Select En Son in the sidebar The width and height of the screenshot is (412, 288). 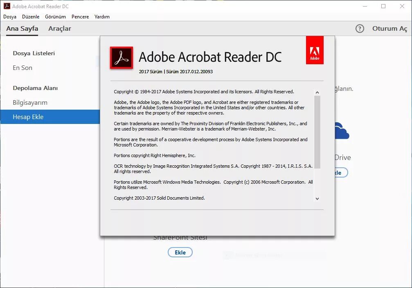tap(23, 68)
